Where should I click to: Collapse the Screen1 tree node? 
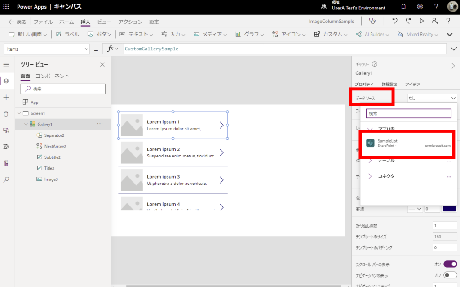click(19, 113)
